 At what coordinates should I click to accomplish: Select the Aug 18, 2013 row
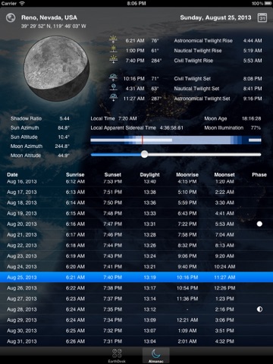(x=136, y=202)
